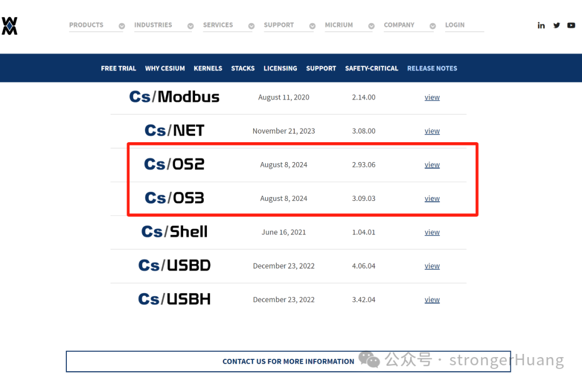Select RELEASE NOTES in blue bar
582x383 pixels.
432,68
